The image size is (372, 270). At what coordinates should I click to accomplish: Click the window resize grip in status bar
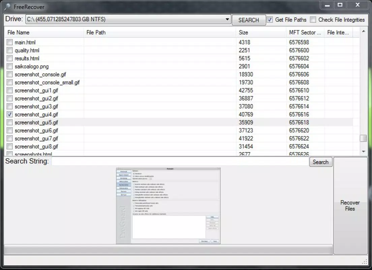click(365, 262)
